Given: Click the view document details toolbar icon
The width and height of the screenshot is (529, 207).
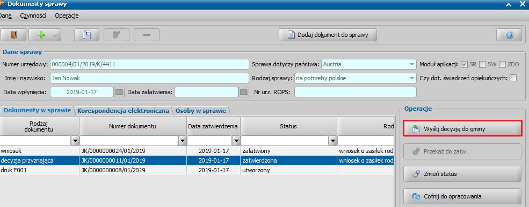Looking at the screenshot, I should click(x=86, y=35).
